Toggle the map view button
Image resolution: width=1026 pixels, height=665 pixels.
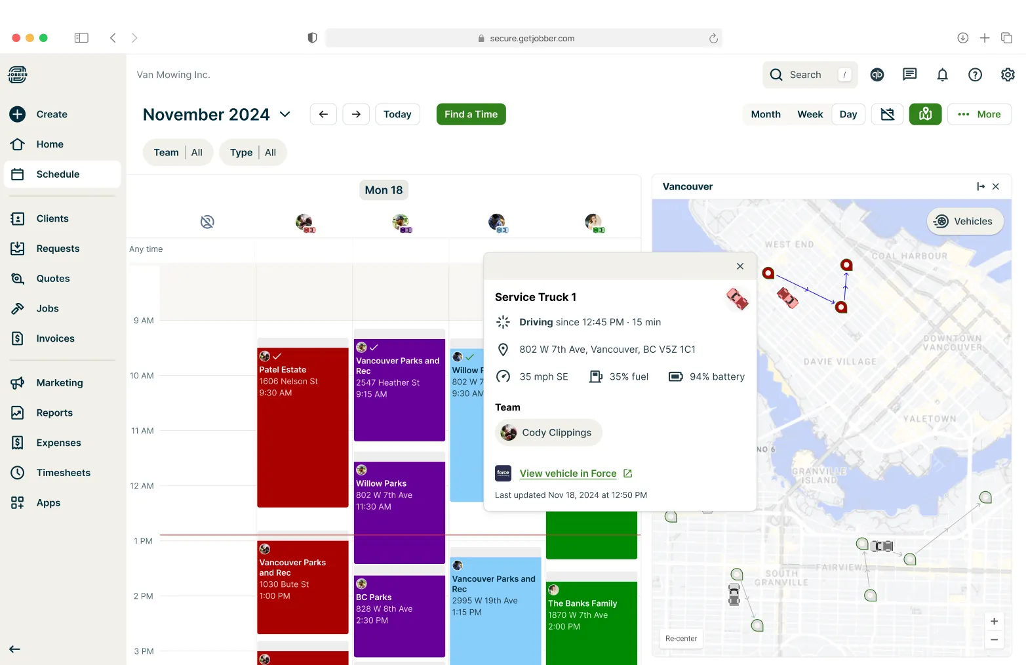[x=925, y=114]
